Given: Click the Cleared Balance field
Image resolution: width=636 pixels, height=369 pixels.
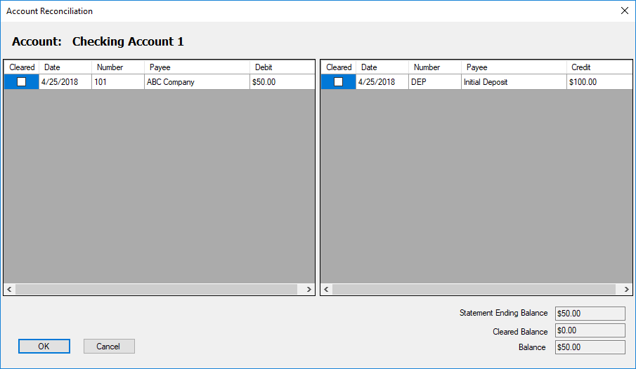Looking at the screenshot, I should point(590,330).
